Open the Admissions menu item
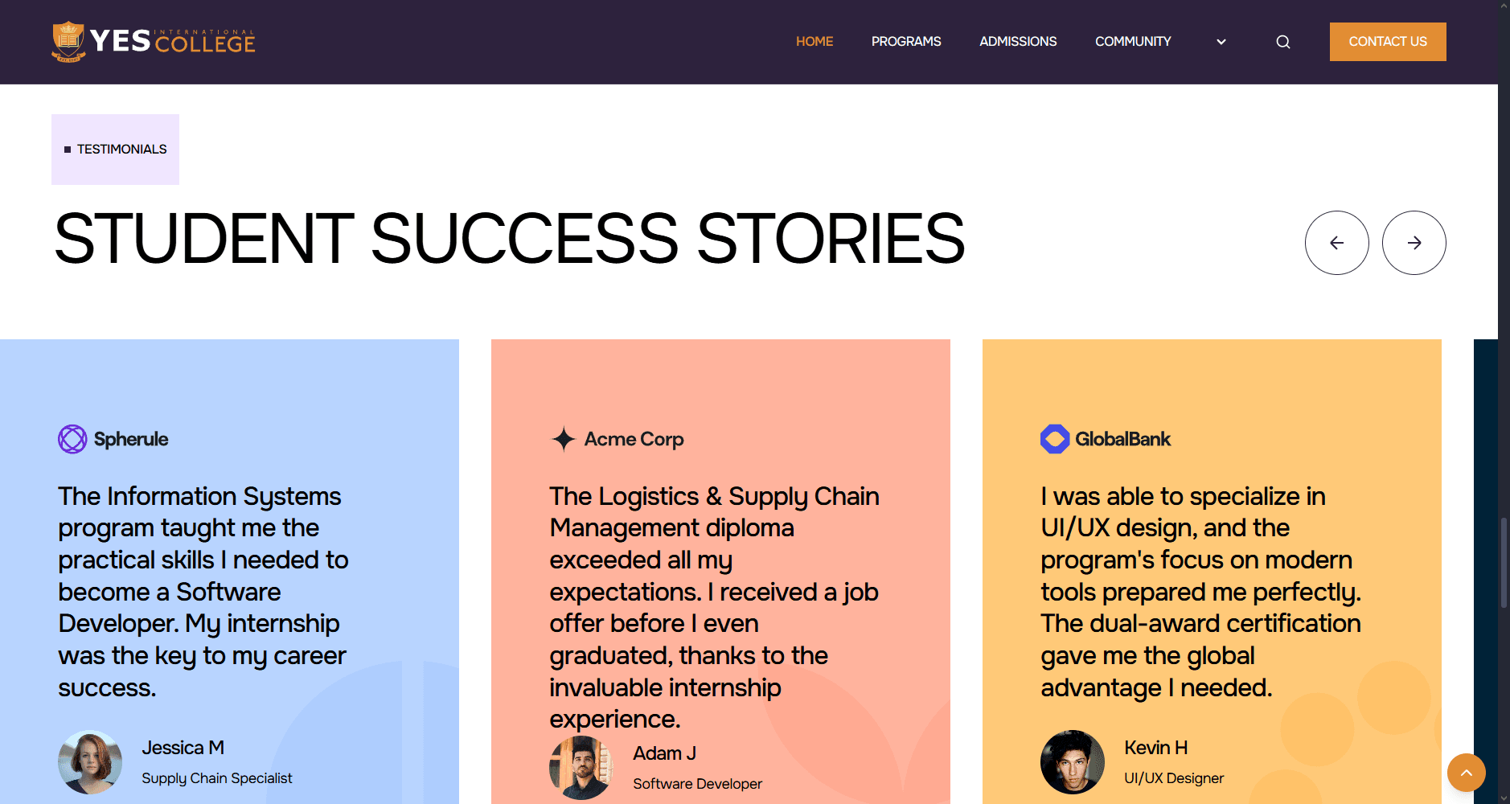Viewport: 1510px width, 804px height. coord(1018,42)
